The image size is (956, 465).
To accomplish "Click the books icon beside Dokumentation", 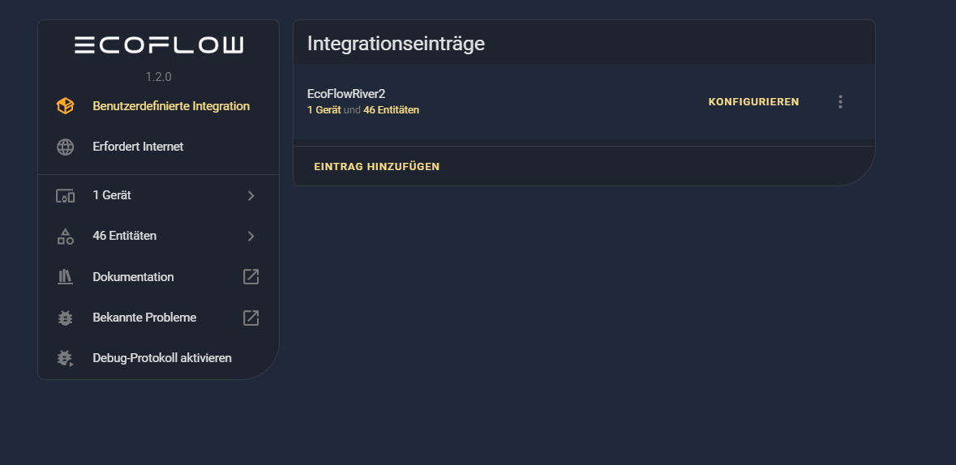I will point(65,277).
